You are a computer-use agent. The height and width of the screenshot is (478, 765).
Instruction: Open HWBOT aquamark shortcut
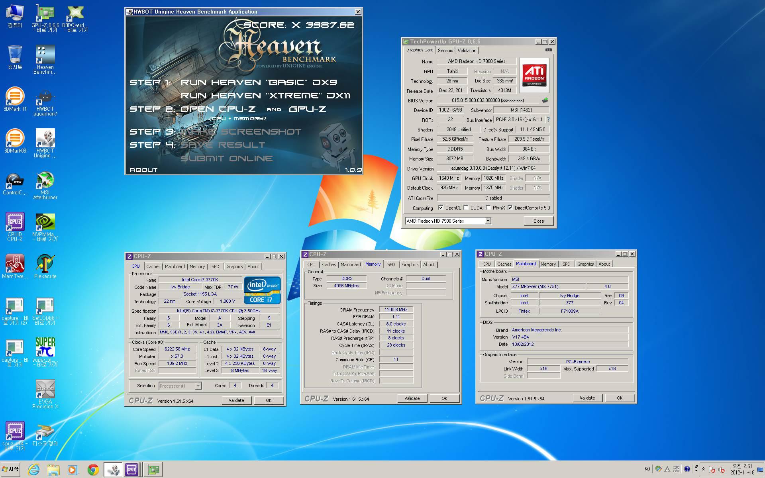(45, 102)
